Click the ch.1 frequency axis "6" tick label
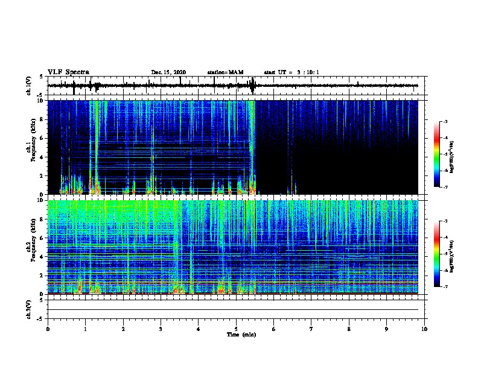478x369 pixels. (x=42, y=138)
